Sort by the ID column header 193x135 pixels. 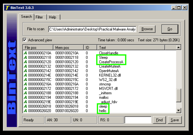[90, 48]
